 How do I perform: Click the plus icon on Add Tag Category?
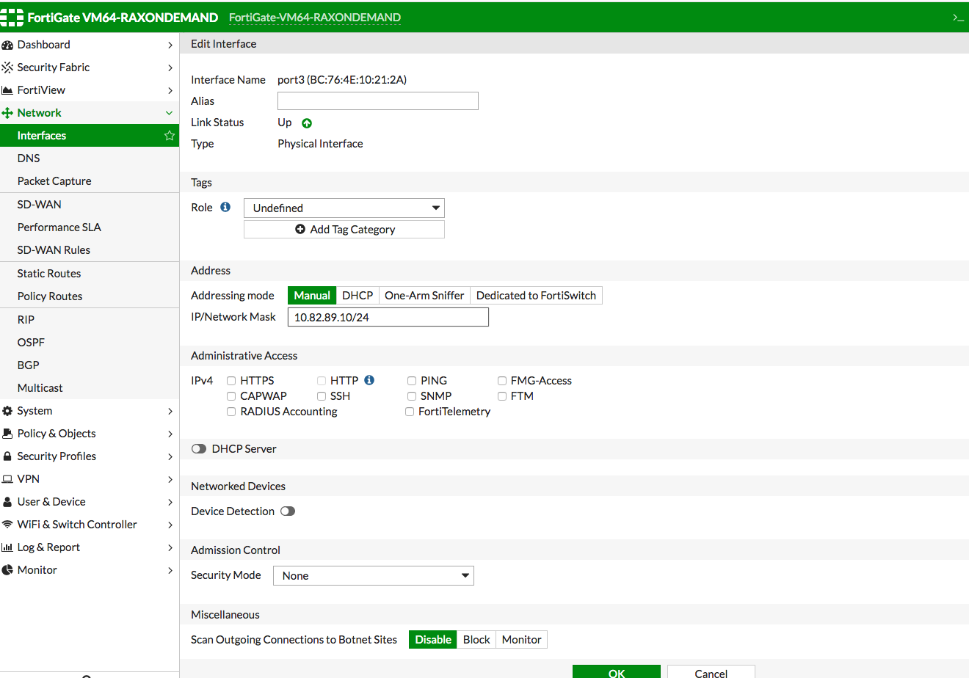click(x=300, y=230)
